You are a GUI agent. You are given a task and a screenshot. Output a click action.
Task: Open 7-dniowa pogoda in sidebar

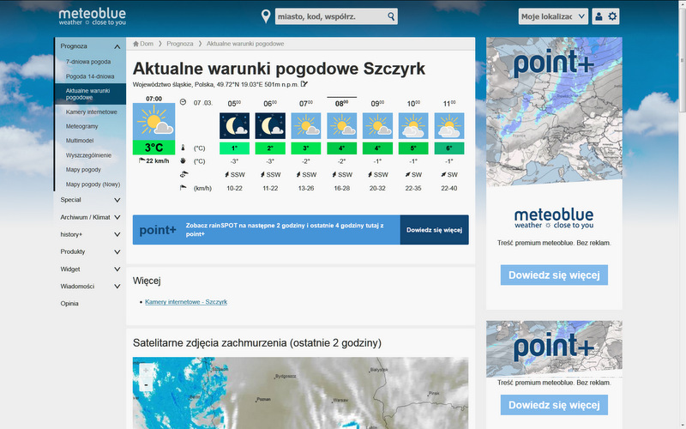click(x=88, y=62)
